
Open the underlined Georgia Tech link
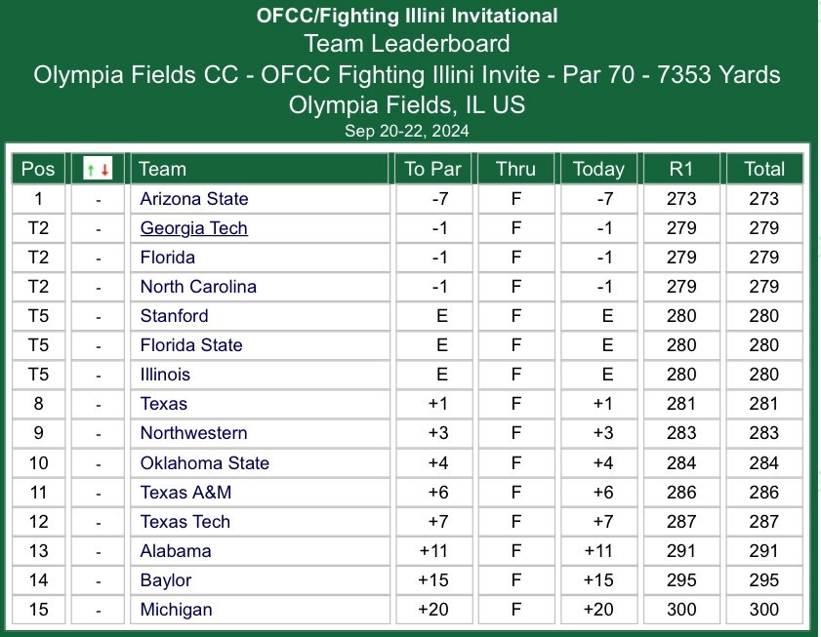pyautogui.click(x=193, y=228)
